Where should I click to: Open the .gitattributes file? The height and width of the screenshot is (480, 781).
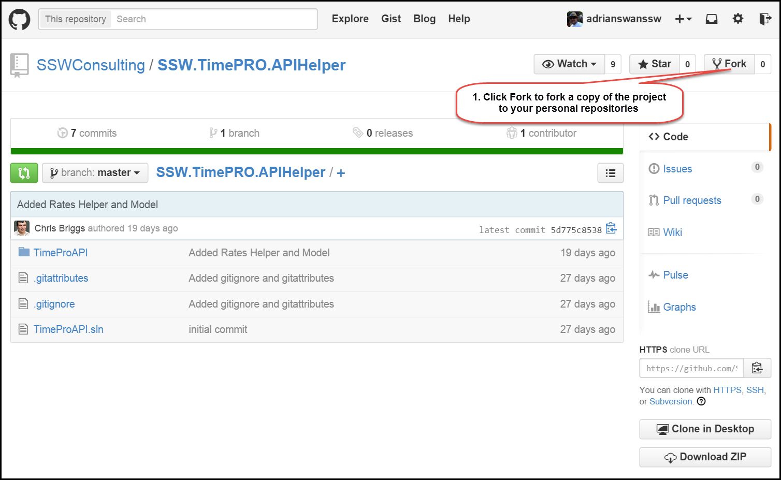click(61, 278)
